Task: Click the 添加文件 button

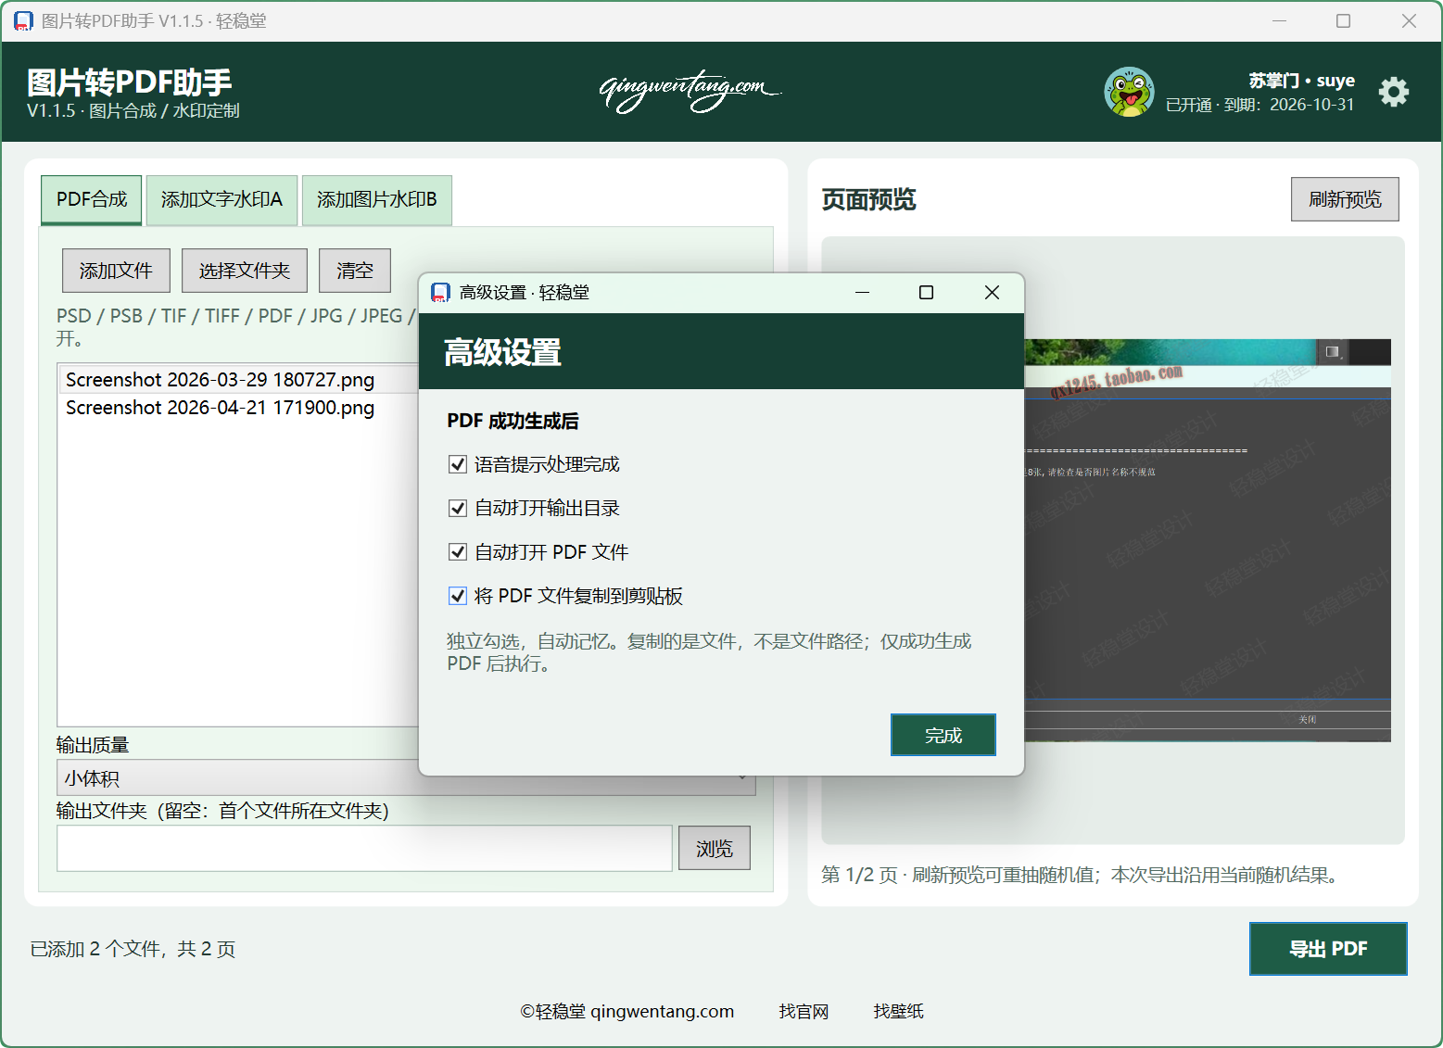Action: click(116, 271)
